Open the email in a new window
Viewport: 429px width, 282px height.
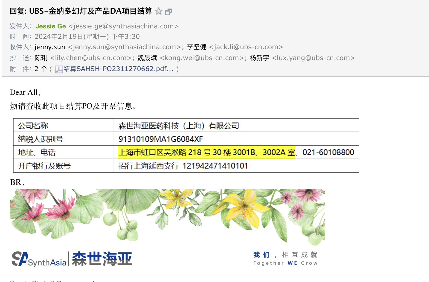coord(169,12)
